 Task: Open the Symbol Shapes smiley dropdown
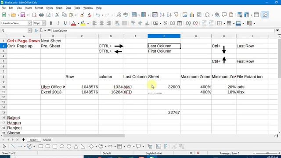pos(105,147)
